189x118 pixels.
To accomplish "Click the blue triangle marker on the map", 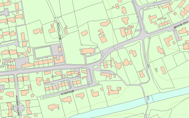I will tap(94, 59).
